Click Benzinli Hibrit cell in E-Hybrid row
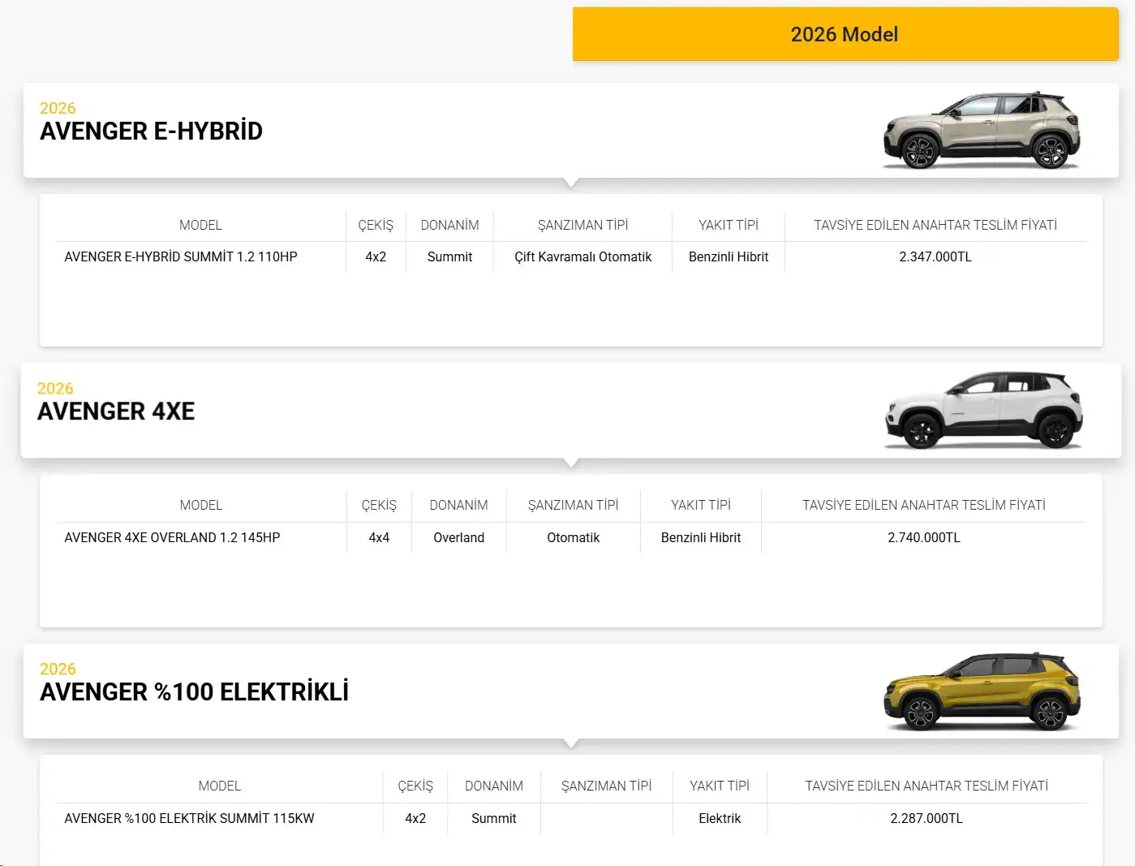Image resolution: width=1135 pixels, height=866 pixels. point(729,256)
